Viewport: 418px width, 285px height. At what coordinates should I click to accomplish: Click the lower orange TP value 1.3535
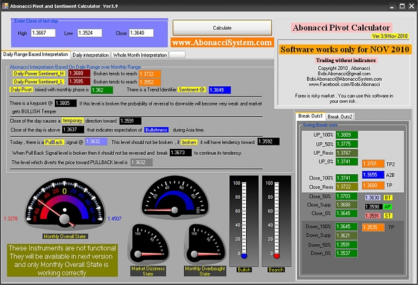click(373, 227)
